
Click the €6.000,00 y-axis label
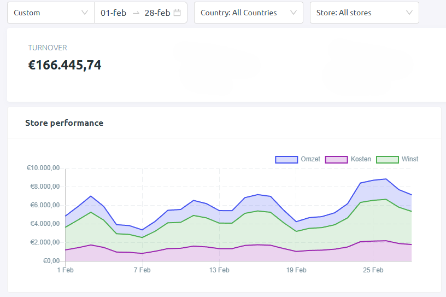click(x=45, y=205)
